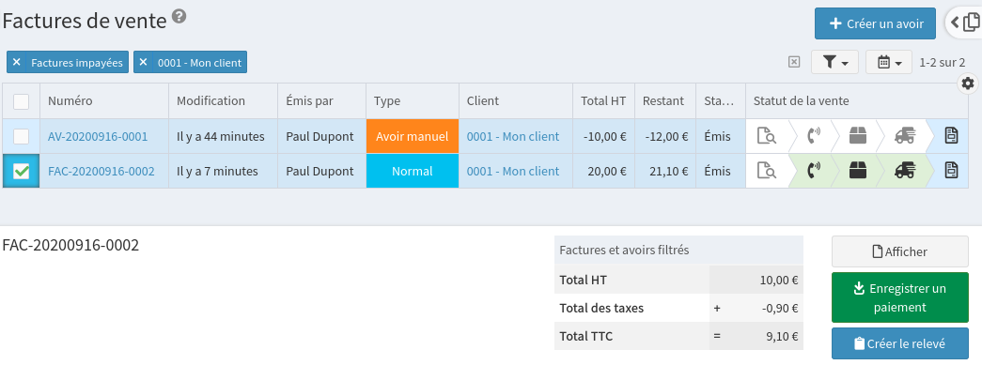Check the checkbox for AV-20200916-0001
Viewport: 982px width, 365px height.
tap(22, 136)
